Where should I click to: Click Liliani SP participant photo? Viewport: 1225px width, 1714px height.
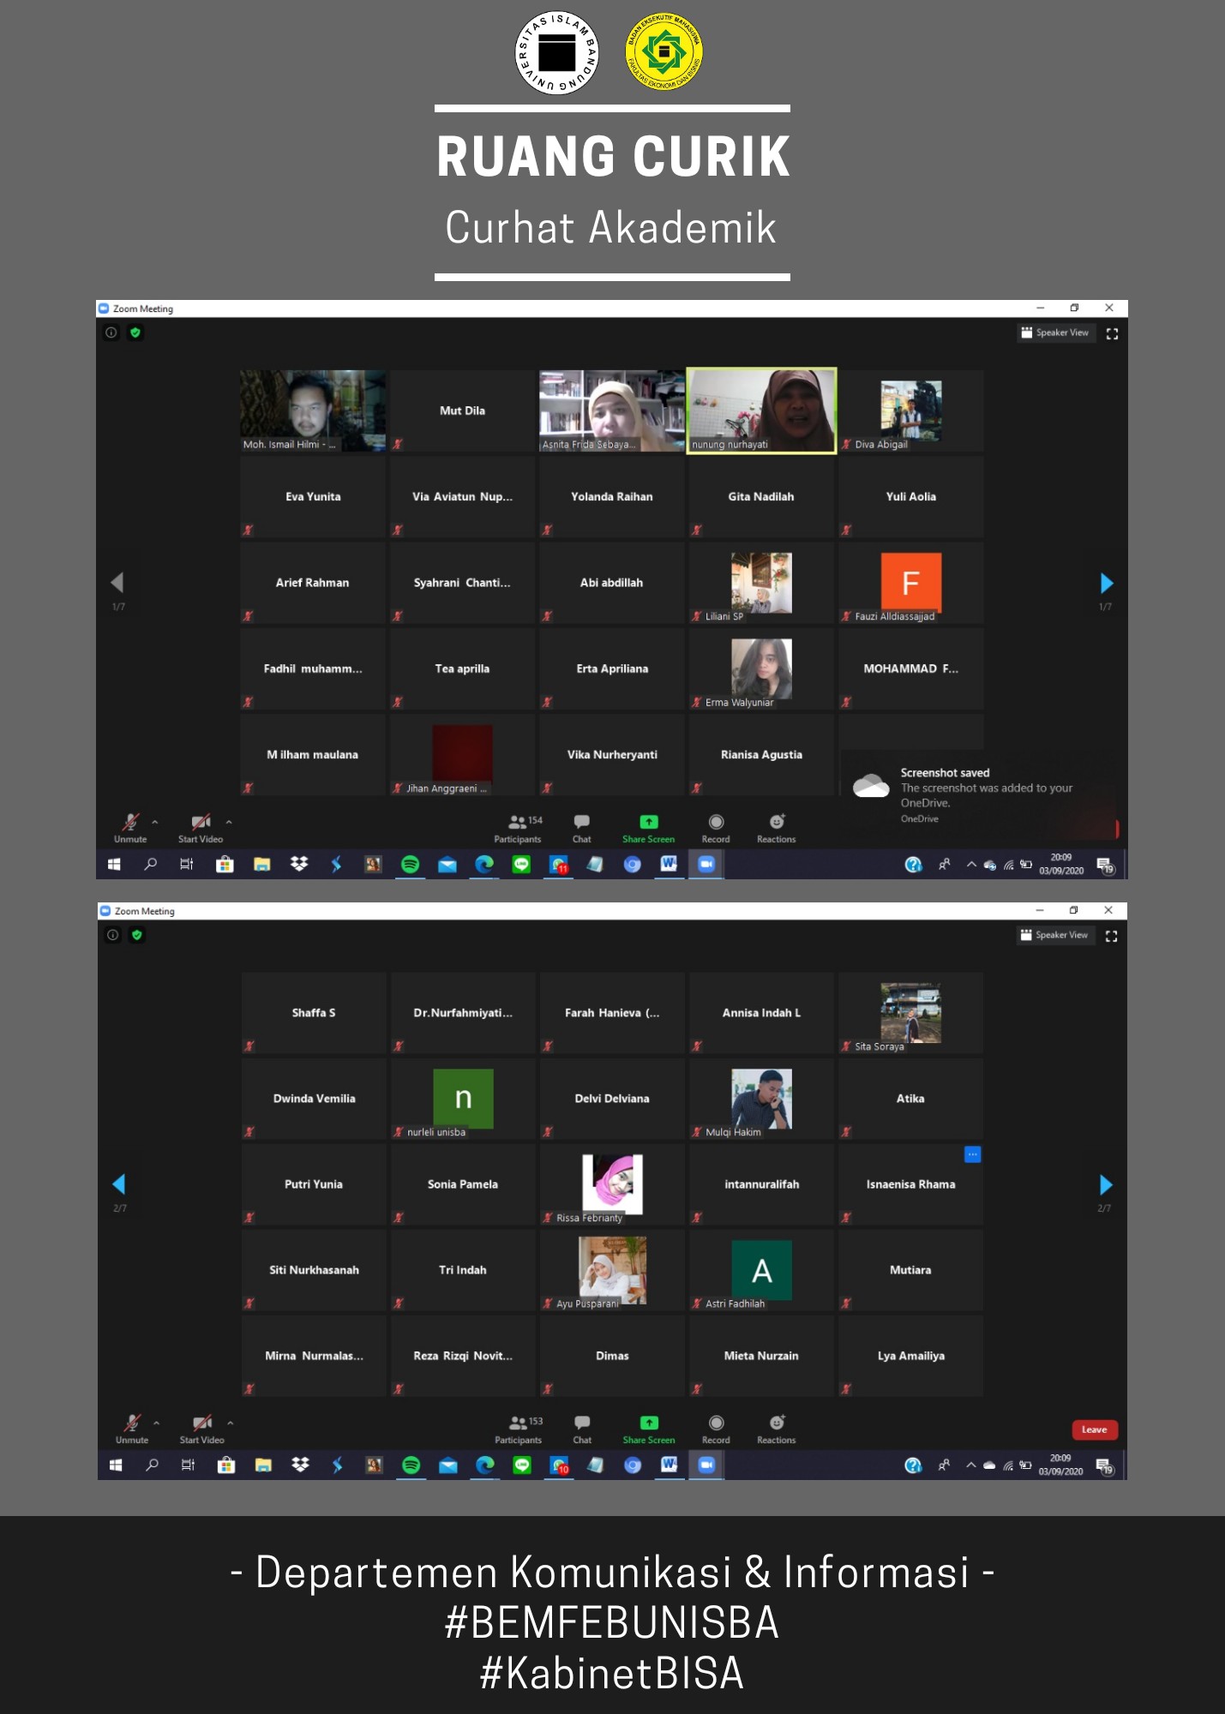761,582
